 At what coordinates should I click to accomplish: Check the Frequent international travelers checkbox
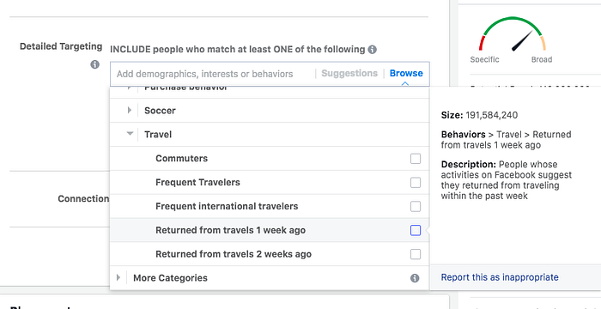pos(416,207)
